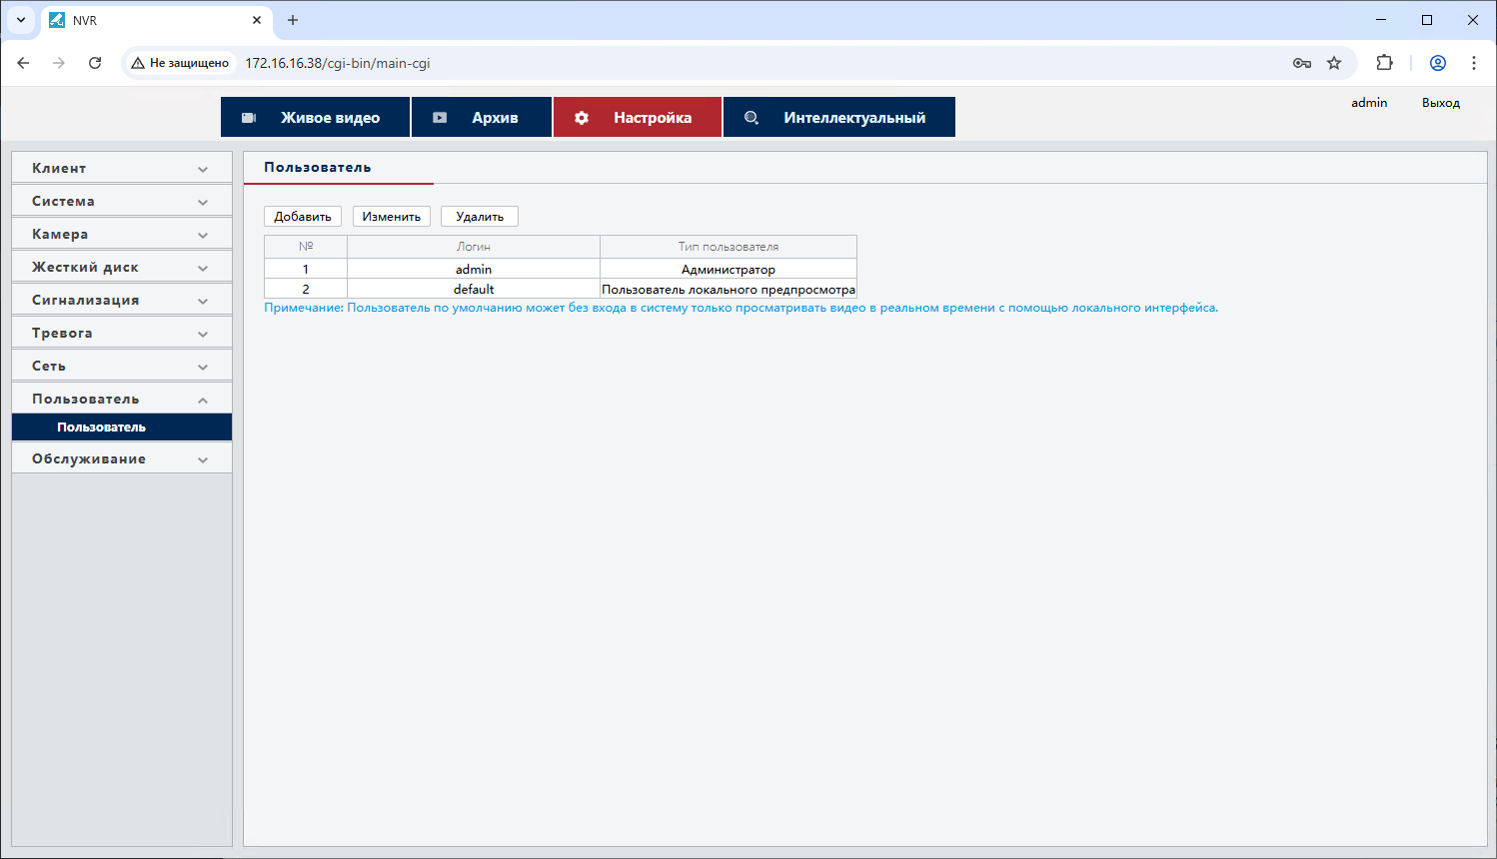This screenshot has width=1497, height=859.
Task: Open the browser profile avatar icon
Action: (1438, 63)
